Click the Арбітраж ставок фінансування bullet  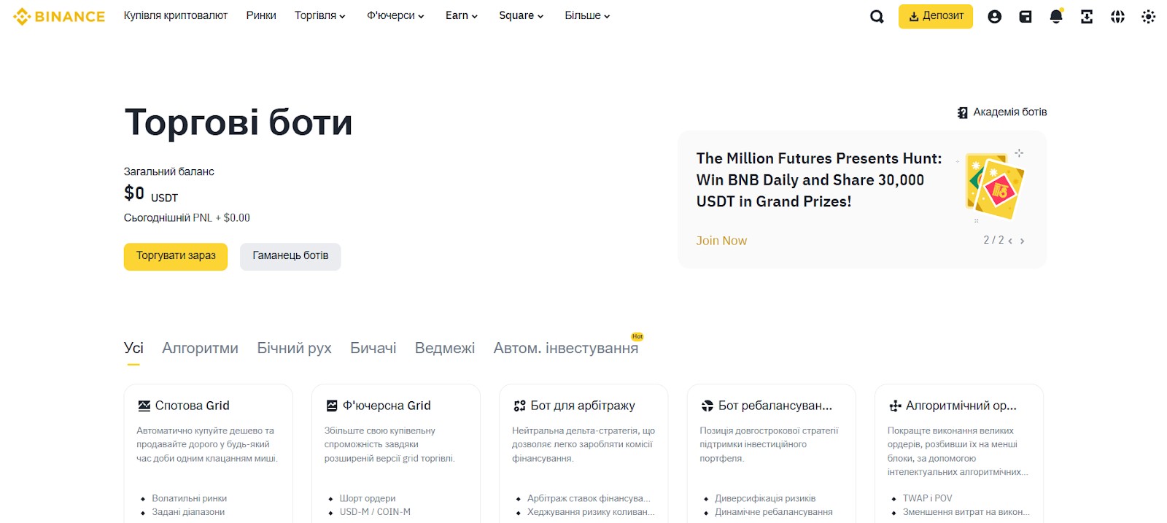(x=589, y=499)
